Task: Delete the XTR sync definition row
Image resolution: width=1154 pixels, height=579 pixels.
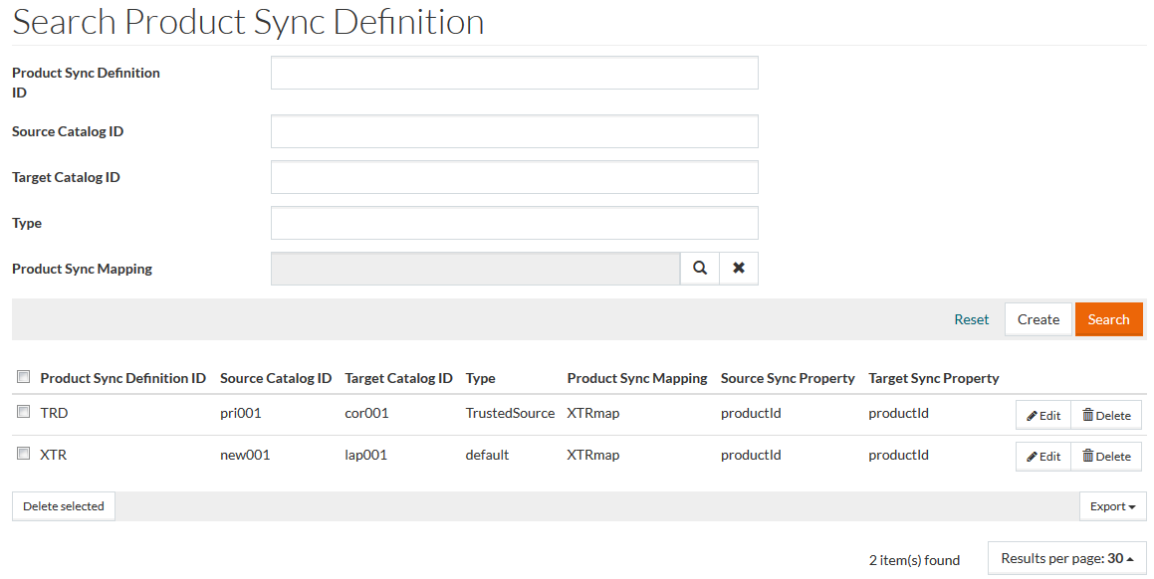Action: pyautogui.click(x=1106, y=456)
